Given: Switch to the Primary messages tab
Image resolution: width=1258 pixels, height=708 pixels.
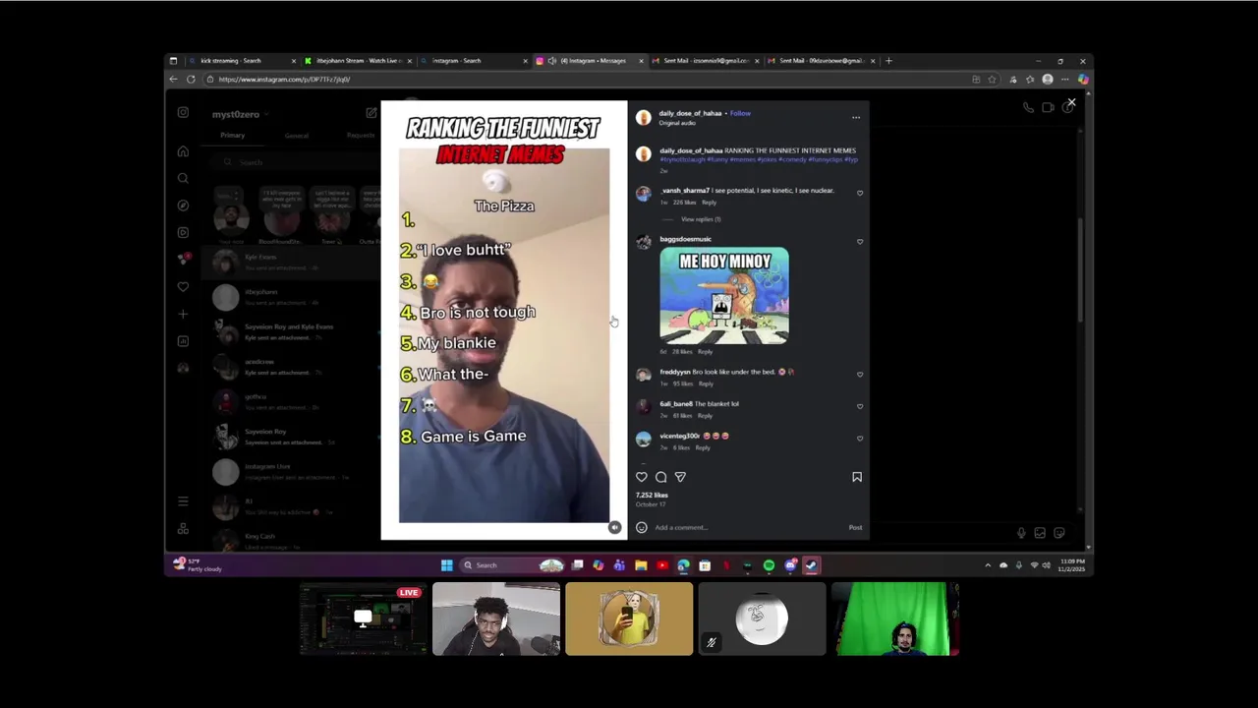Looking at the screenshot, I should click(x=233, y=136).
